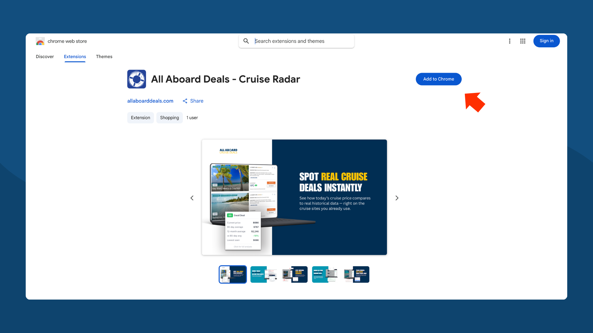The height and width of the screenshot is (333, 593).
Task: Click the main Spot Real Cruise Deals image
Action: (294, 197)
